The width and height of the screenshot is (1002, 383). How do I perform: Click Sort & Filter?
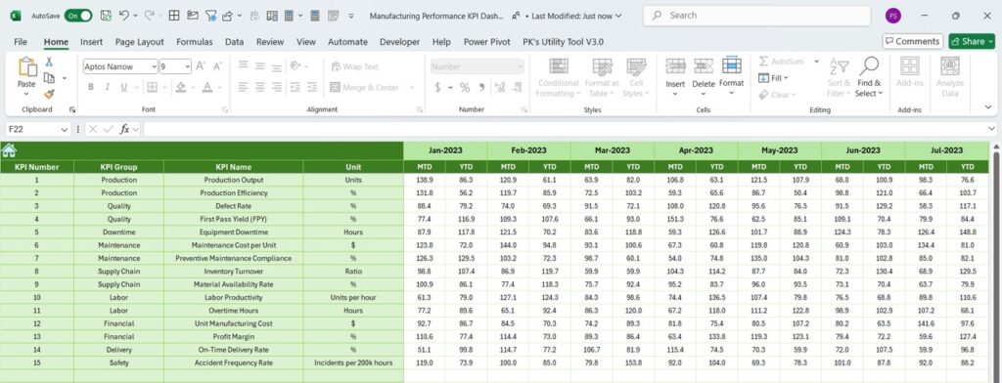tap(839, 77)
